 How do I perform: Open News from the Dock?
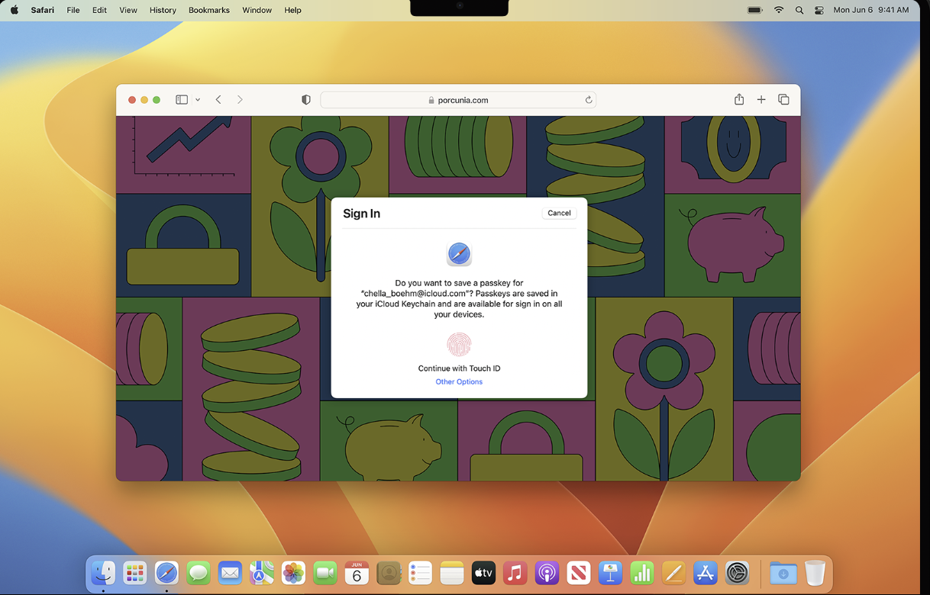pyautogui.click(x=579, y=572)
